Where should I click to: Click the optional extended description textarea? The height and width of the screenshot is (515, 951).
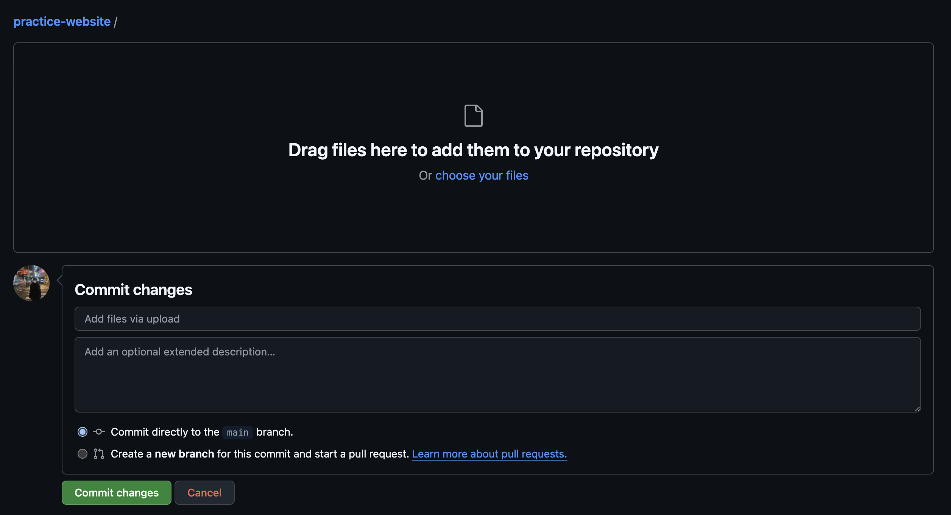pos(497,374)
